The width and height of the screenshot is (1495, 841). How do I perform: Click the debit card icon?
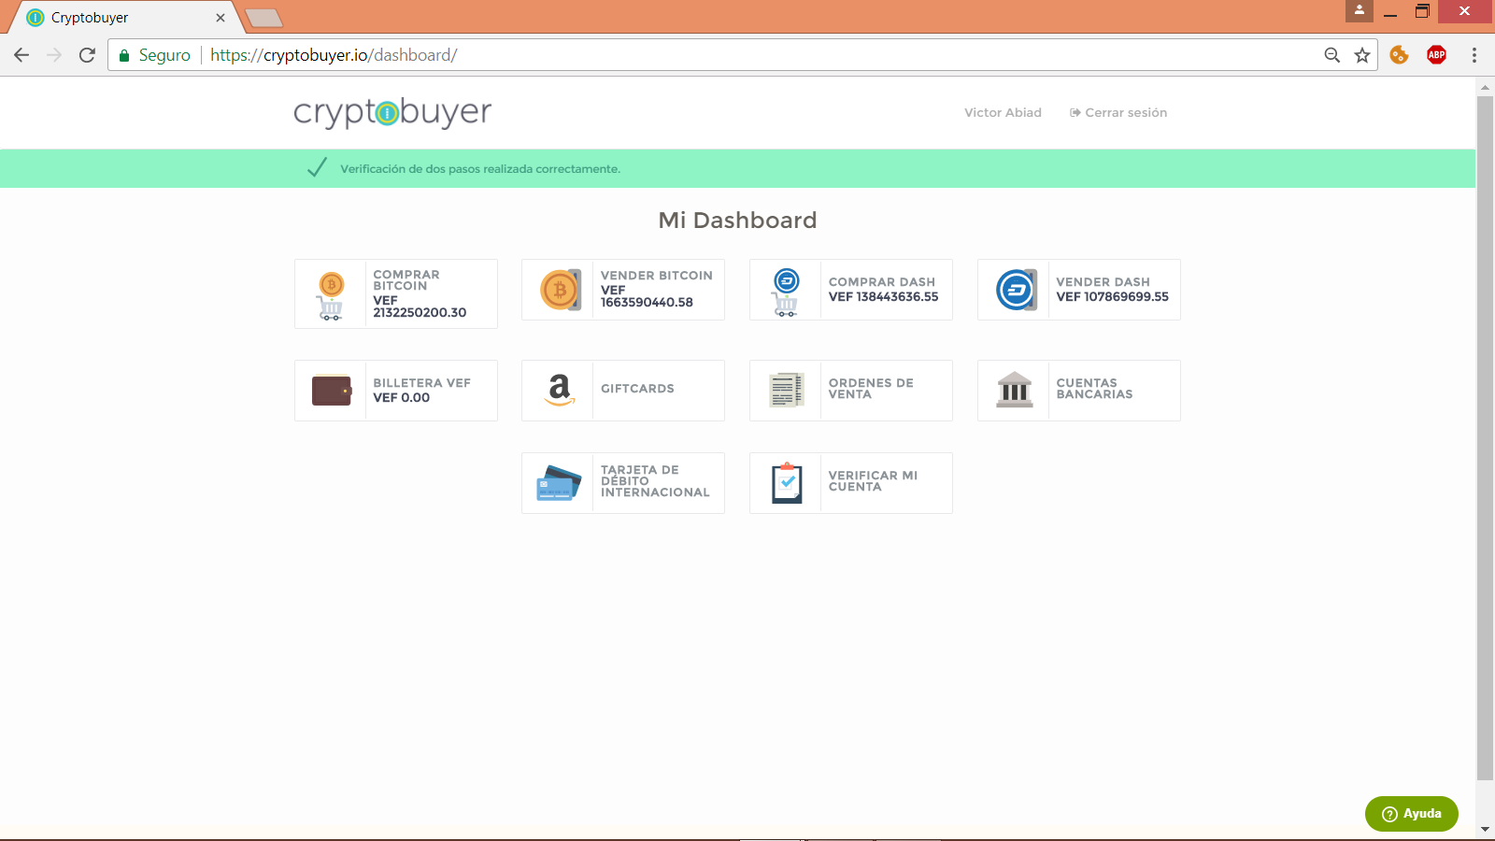559,482
